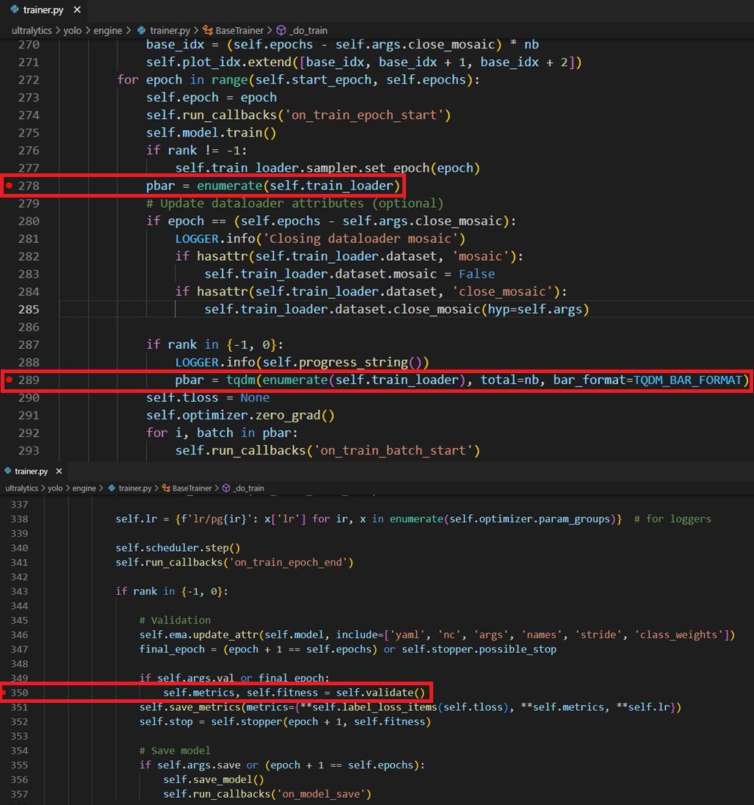
Task: Click 'on_train_batch_start' string on line 293
Action: click(394, 451)
